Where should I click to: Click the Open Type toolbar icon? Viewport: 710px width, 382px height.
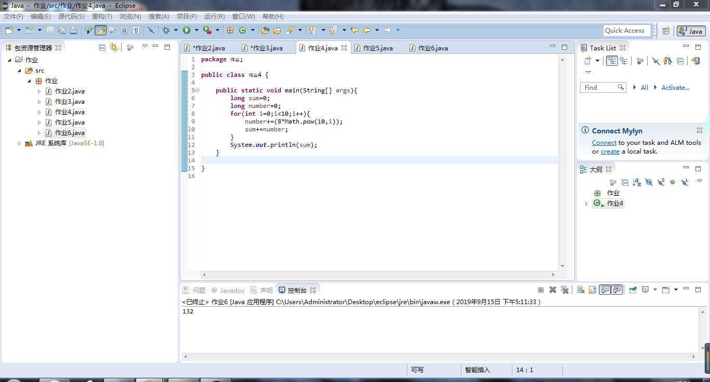tap(265, 31)
